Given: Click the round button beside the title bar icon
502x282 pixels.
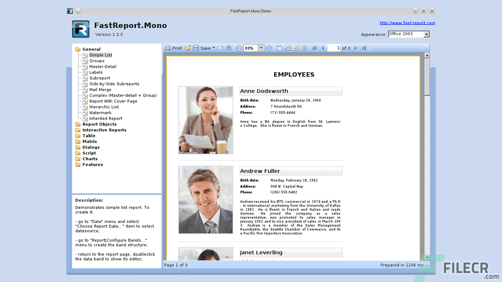Looking at the screenshot, I should [x=78, y=11].
